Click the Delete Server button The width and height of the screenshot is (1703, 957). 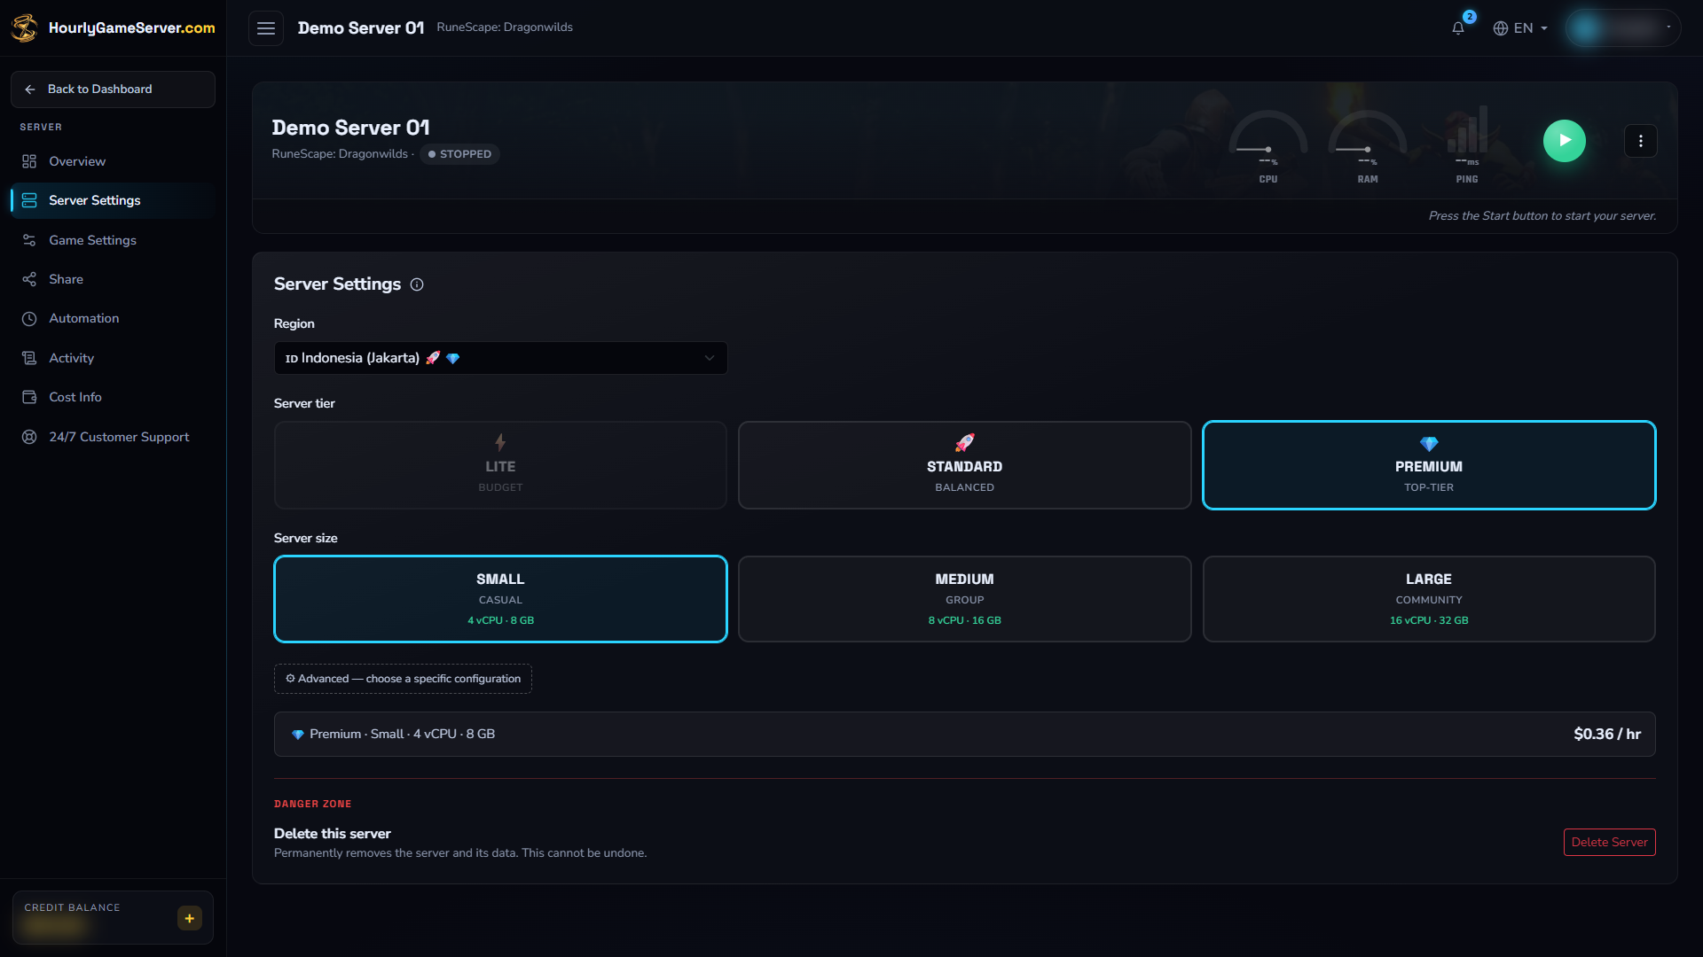1609,842
